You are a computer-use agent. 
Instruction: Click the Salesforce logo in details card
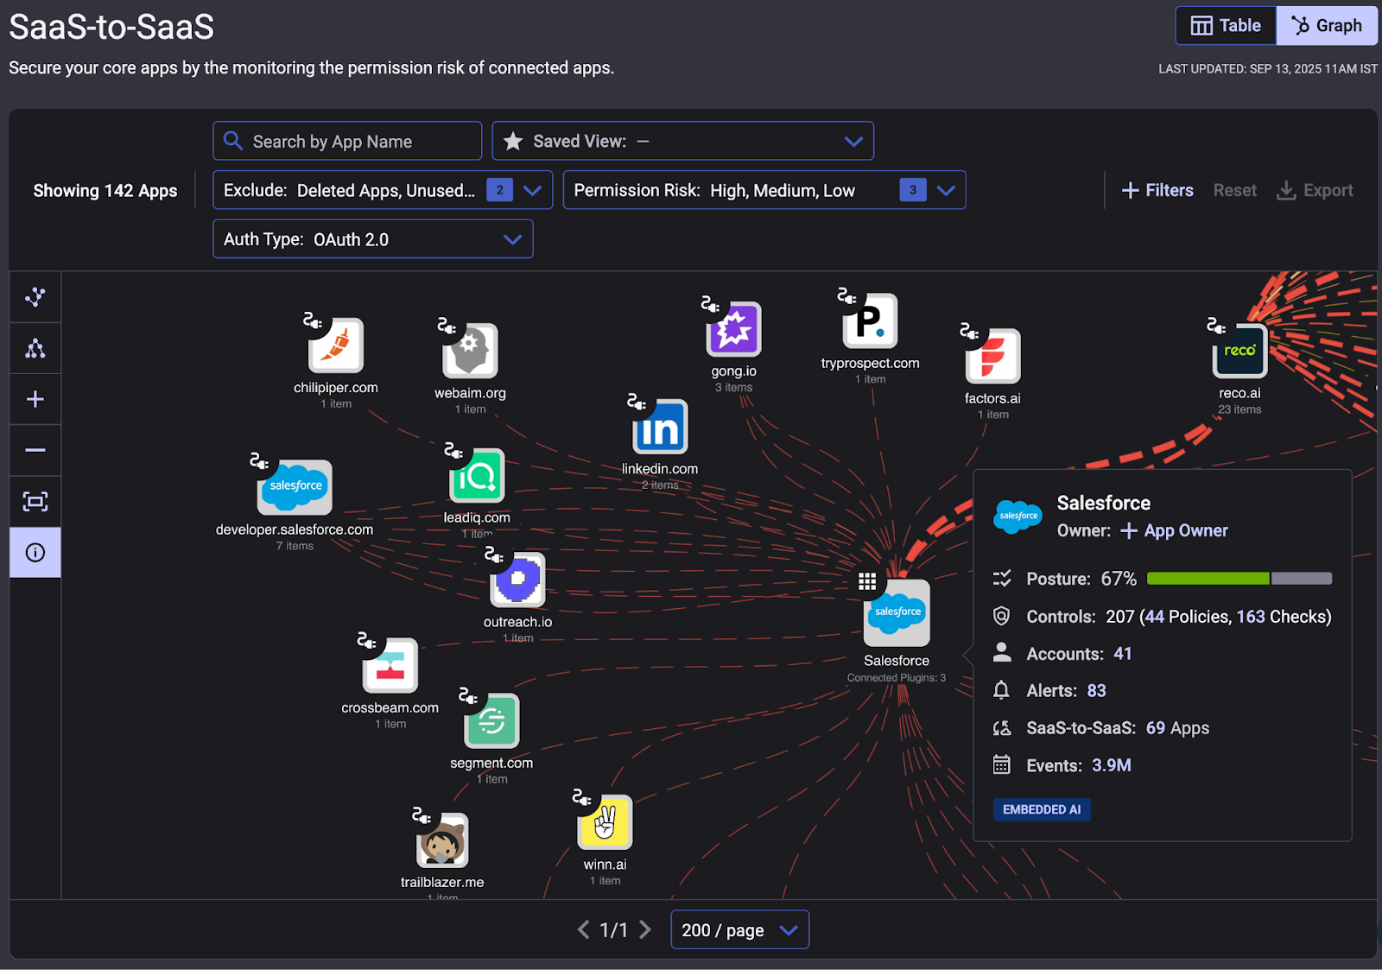click(x=1017, y=517)
